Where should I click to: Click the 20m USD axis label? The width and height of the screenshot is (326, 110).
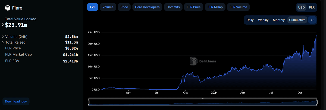tap(93, 44)
